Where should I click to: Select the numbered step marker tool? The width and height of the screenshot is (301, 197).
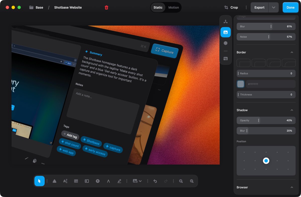pyautogui.click(x=98, y=181)
